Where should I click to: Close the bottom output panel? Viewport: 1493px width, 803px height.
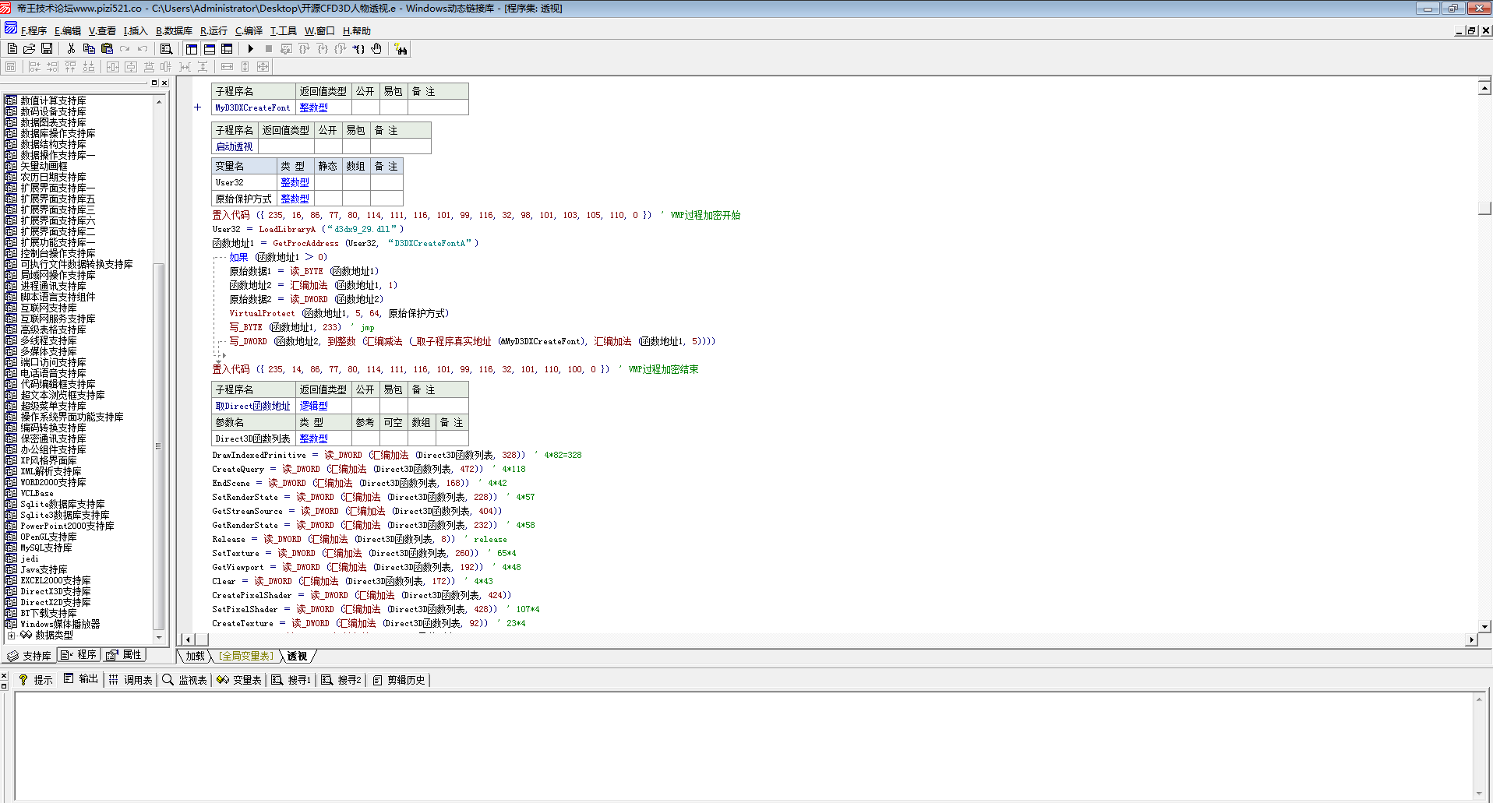(4, 676)
